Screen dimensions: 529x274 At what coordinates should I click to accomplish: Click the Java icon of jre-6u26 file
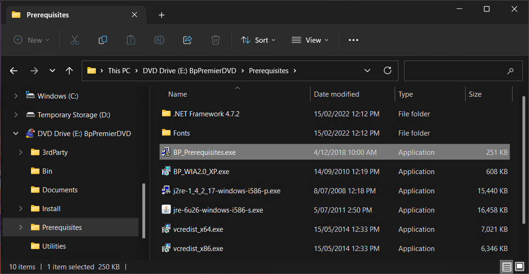(166, 210)
